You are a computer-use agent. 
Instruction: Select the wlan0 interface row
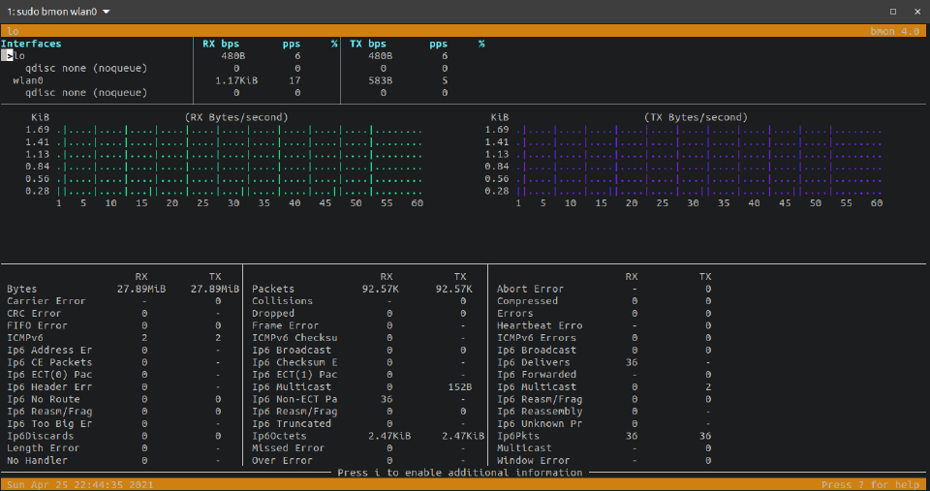coord(28,81)
